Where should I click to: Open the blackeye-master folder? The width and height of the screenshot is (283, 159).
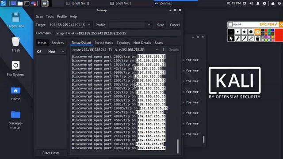(x=15, y=119)
